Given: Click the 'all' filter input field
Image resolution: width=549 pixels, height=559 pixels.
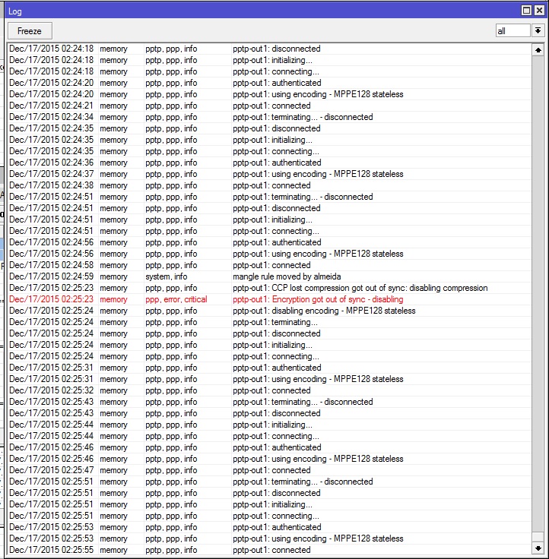Looking at the screenshot, I should (513, 30).
